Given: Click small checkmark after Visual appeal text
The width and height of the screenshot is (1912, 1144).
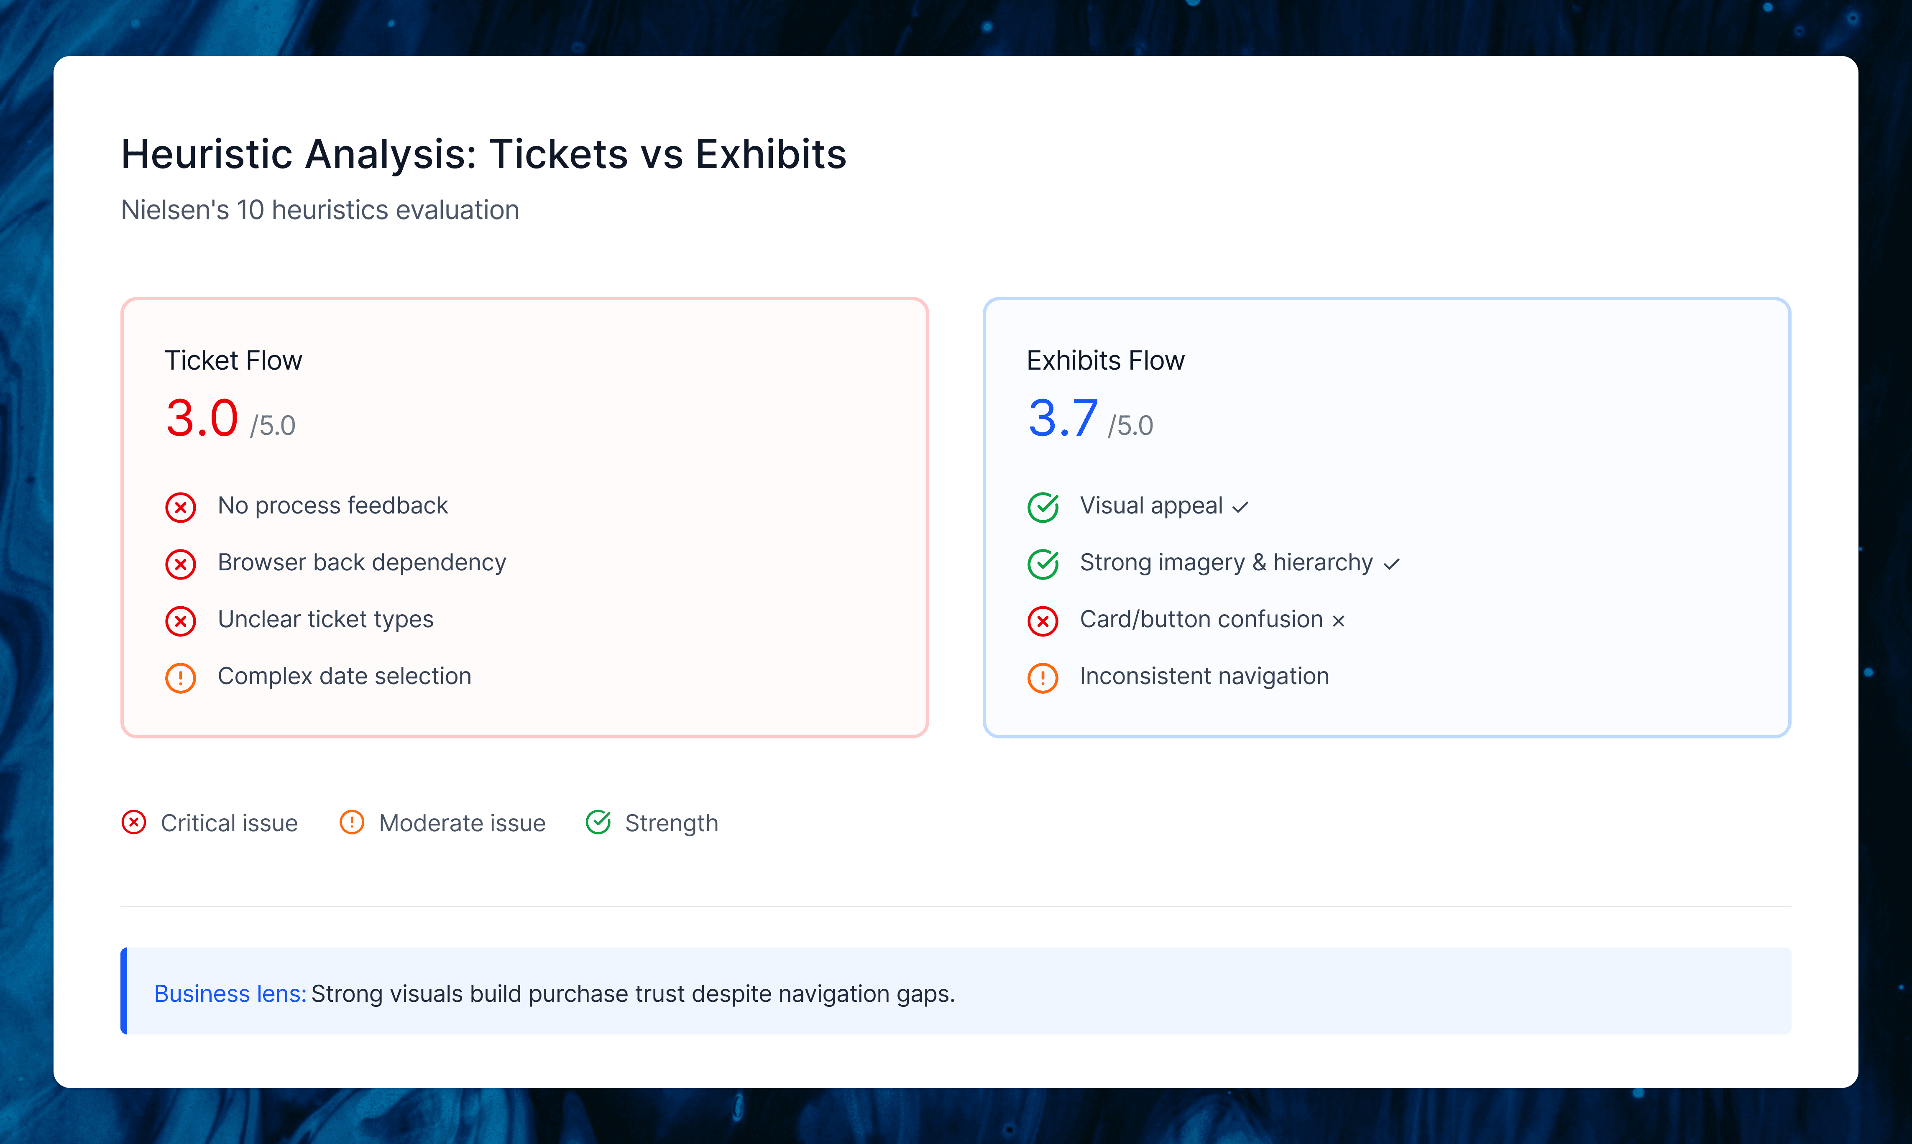Looking at the screenshot, I should tap(1240, 507).
